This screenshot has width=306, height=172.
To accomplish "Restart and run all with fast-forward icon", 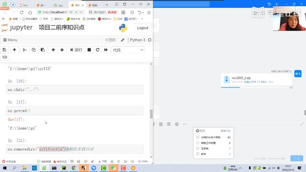I will tap(106, 50).
